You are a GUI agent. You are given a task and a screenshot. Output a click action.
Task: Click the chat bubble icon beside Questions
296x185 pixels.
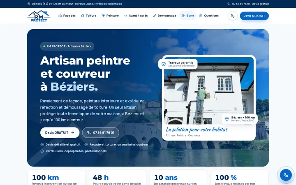coord(201,16)
